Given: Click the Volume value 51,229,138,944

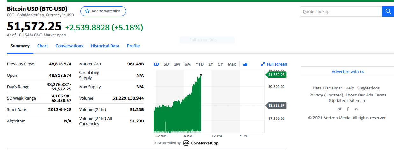Looking at the screenshot, I should 128,98.
